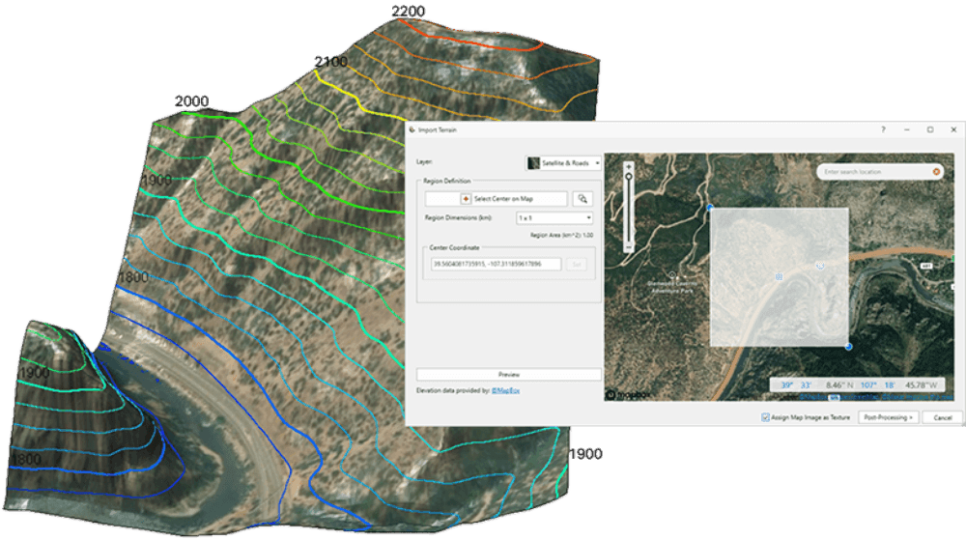Open dialog help with the question mark icon
966x540 pixels.
883,129
